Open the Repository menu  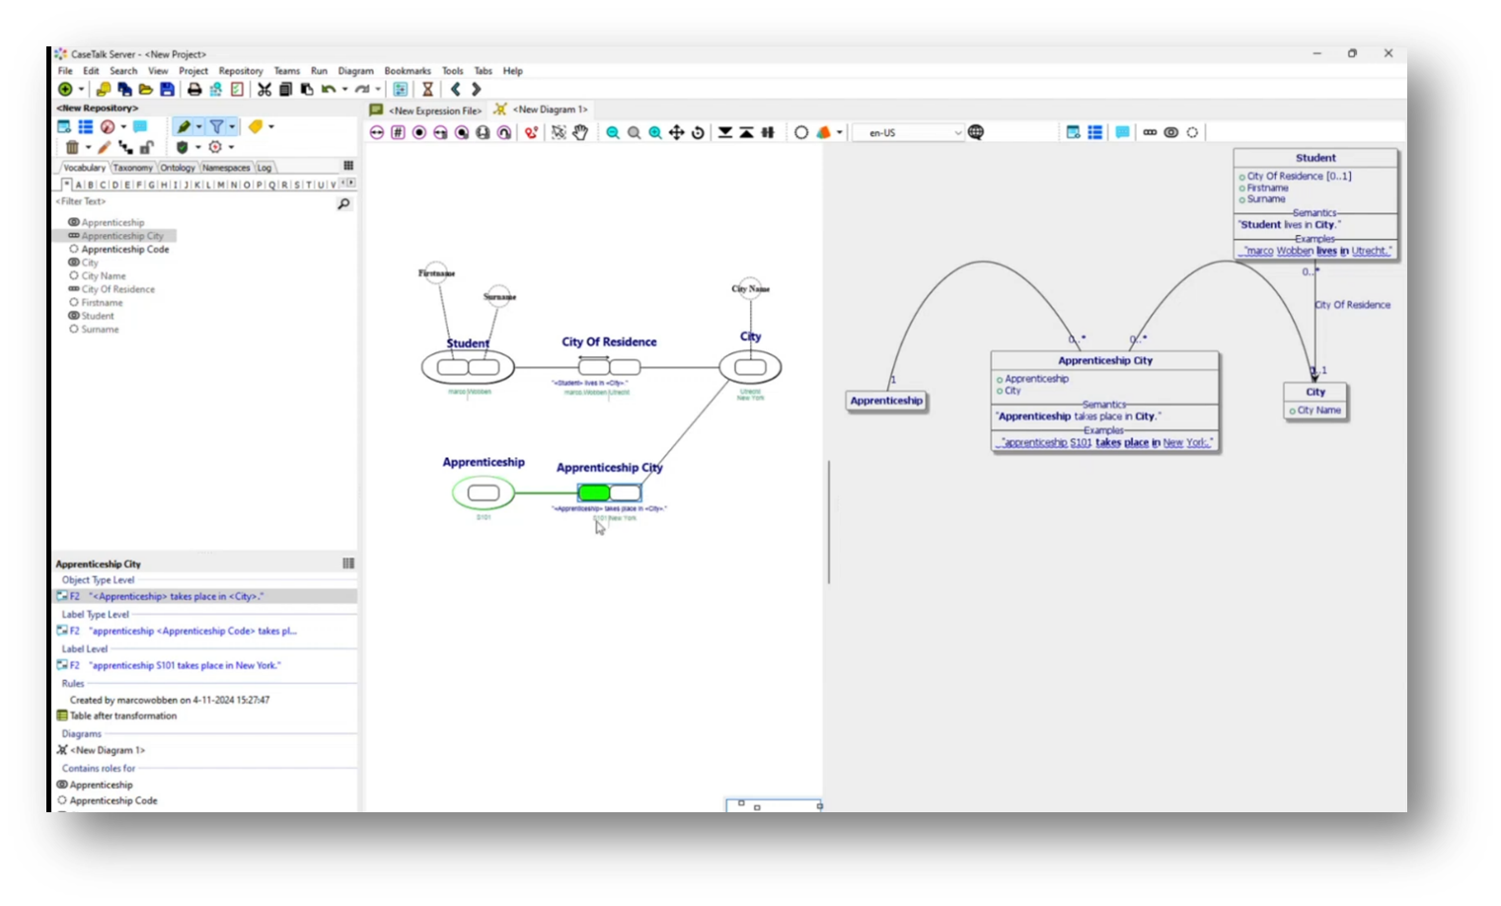coord(241,71)
